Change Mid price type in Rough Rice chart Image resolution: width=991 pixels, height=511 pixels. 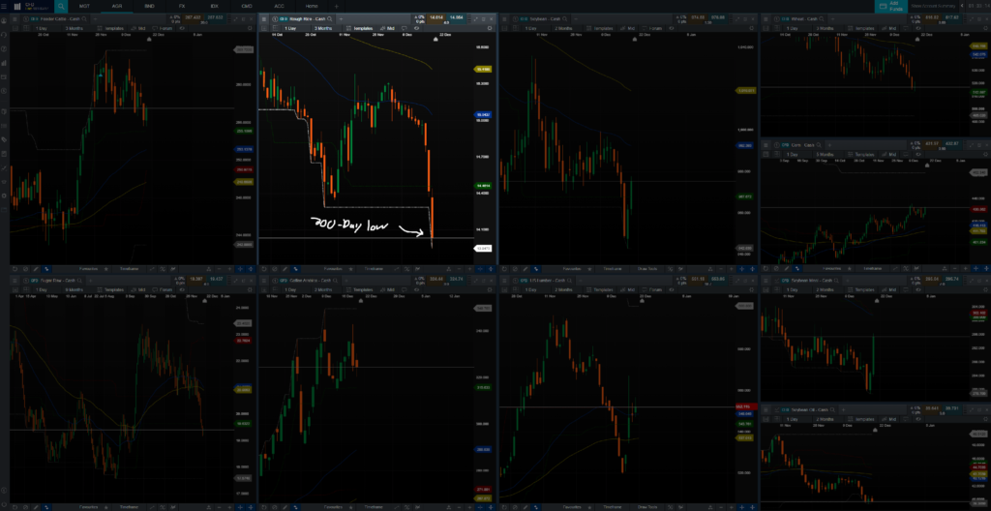click(x=387, y=28)
